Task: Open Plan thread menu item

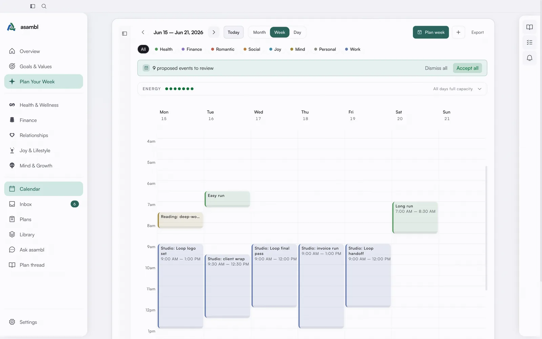Action: pos(44,265)
